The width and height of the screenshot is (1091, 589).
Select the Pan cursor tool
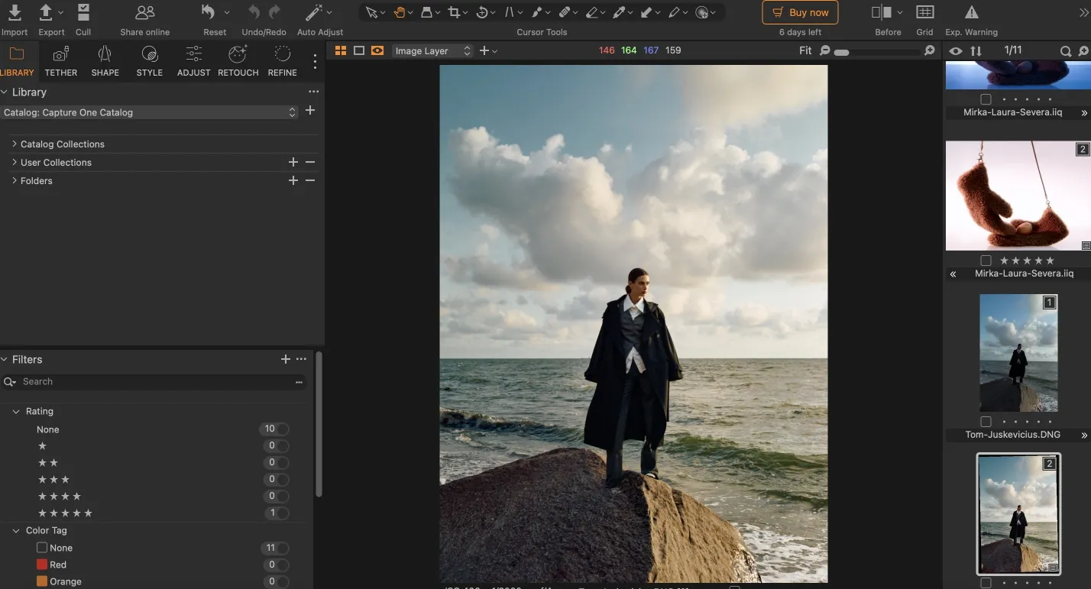tap(399, 11)
